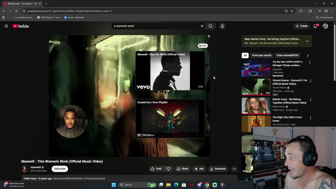
Task: Open The Night She Didn't Come Home title
Action: [x=287, y=119]
